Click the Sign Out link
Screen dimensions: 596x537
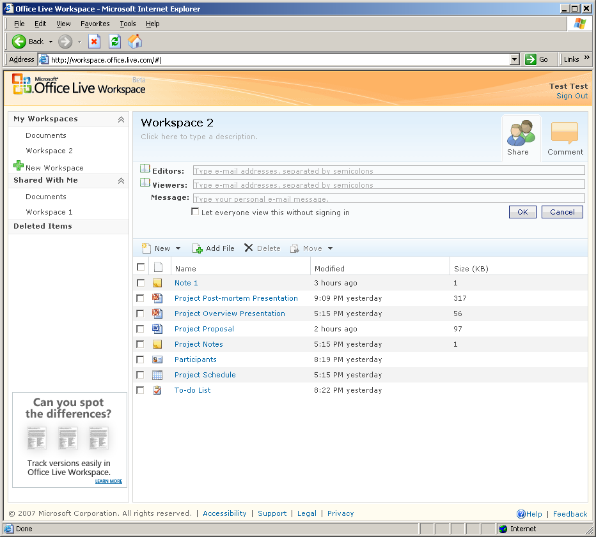tap(572, 96)
